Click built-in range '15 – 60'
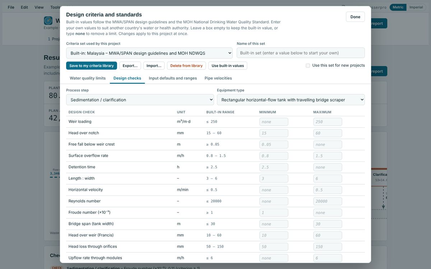431x269 pixels. pyautogui.click(x=214, y=133)
